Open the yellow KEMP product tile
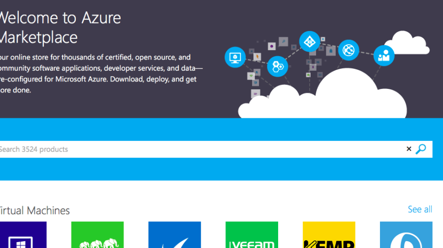This screenshot has width=443, height=248. point(329,235)
